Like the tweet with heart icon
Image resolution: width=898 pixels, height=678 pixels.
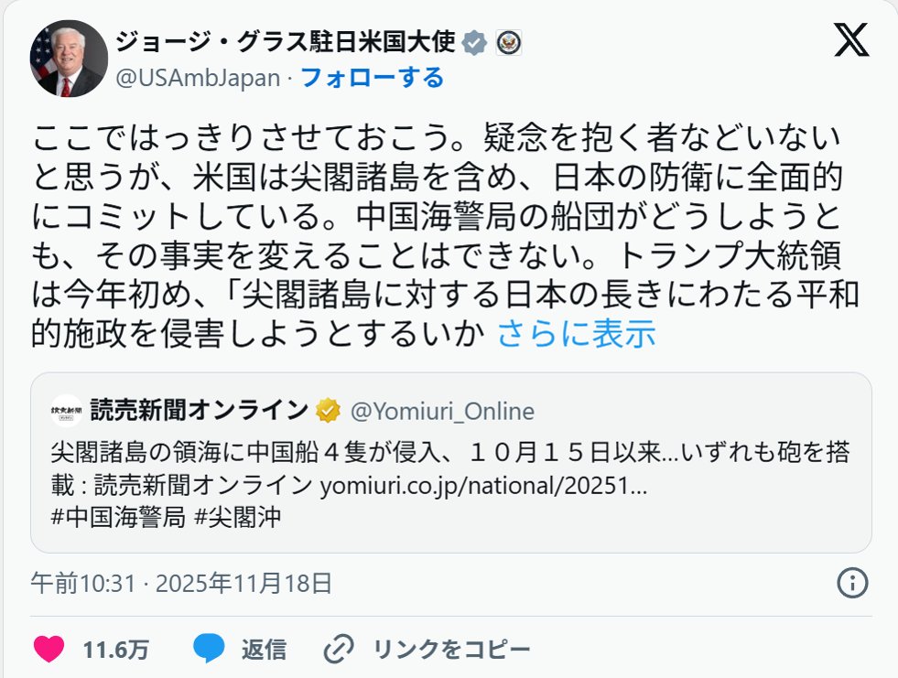pyautogui.click(x=49, y=650)
